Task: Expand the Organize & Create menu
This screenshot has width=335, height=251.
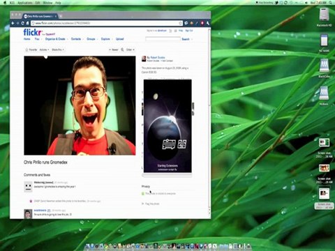Action: pos(55,39)
